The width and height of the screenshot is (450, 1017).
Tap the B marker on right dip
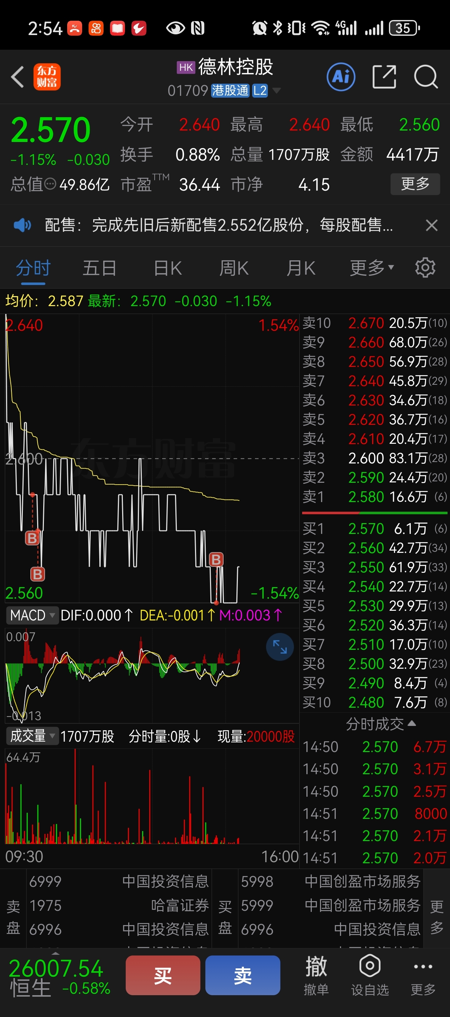(216, 559)
